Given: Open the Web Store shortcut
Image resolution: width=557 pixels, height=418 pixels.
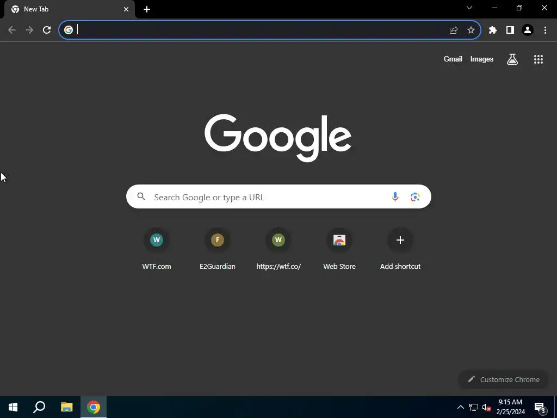Looking at the screenshot, I should (339, 249).
